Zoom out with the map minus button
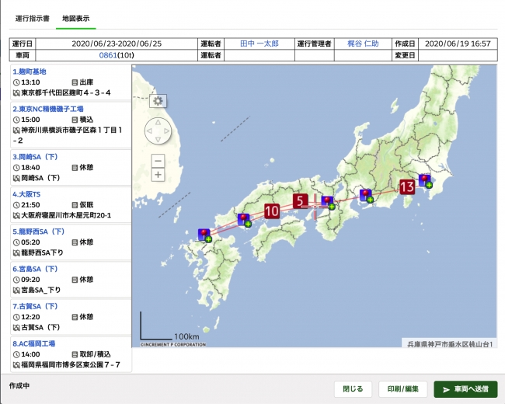505x404 pixels. (158, 161)
